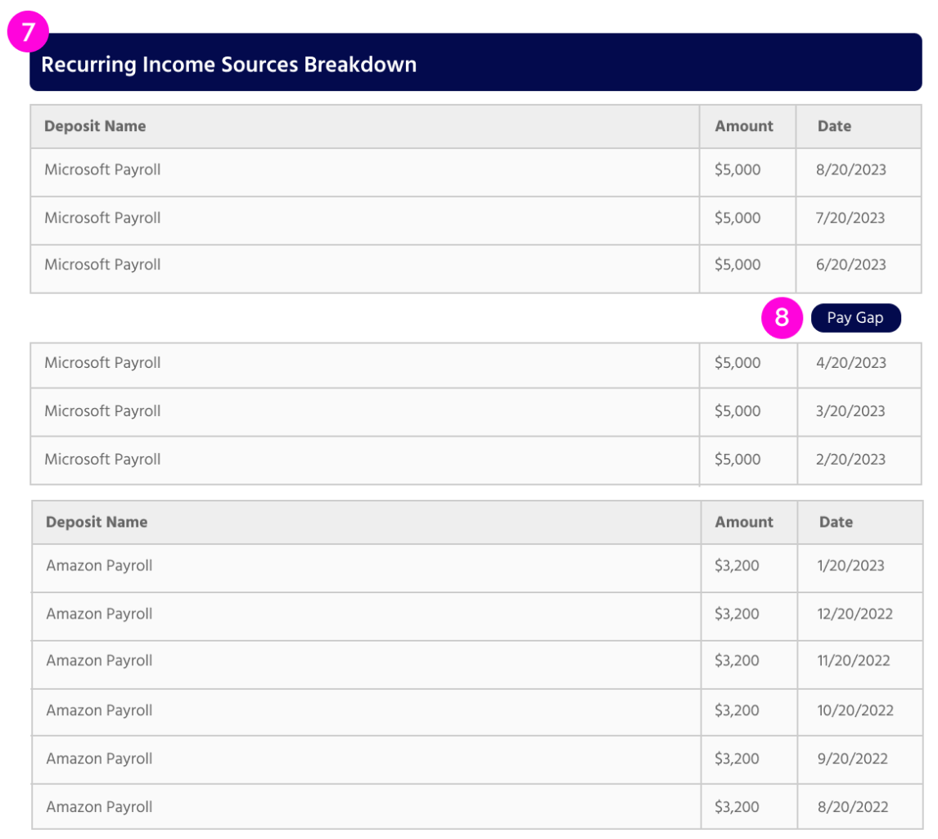
Task: Click Deposit Name header above Microsoft Payroll rows
Action: [x=95, y=126]
